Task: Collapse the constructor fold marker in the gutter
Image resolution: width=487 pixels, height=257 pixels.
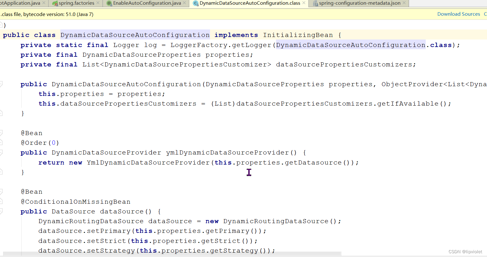Action: (1, 84)
